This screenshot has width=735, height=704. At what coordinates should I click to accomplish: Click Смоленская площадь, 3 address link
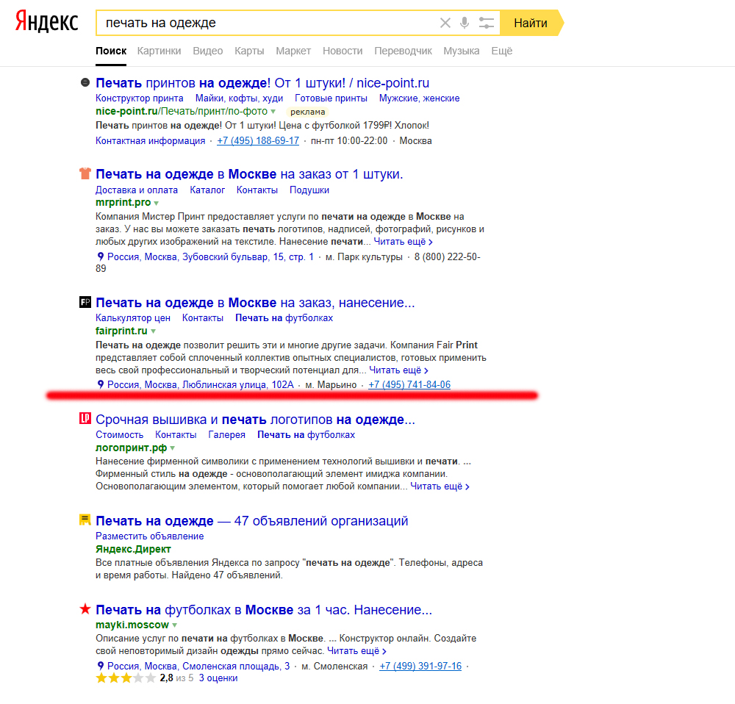[x=198, y=666]
